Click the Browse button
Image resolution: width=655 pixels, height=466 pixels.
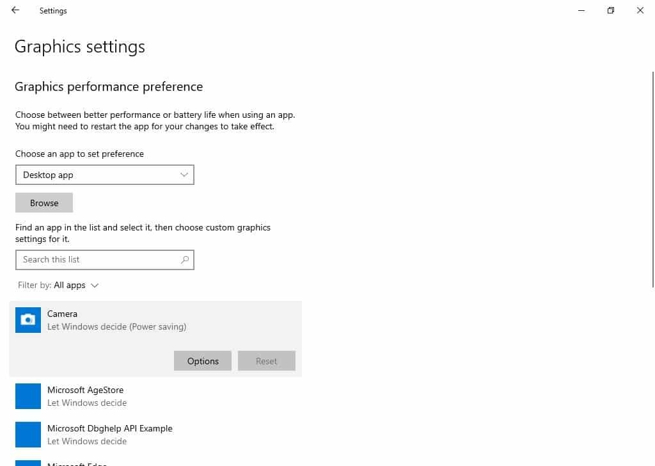click(x=43, y=202)
